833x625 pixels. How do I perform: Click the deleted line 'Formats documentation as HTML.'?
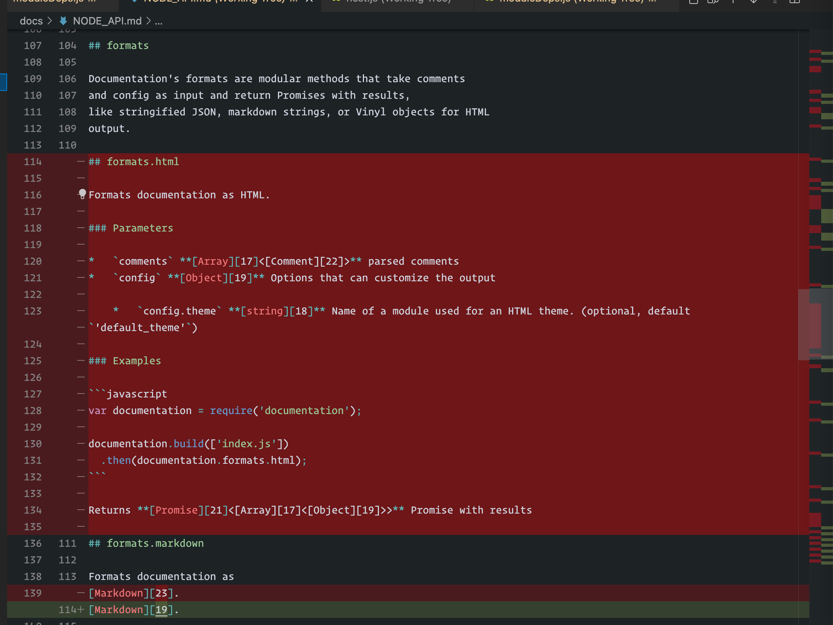point(179,195)
